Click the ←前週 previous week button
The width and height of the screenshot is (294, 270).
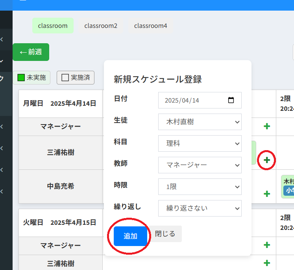click(x=31, y=52)
